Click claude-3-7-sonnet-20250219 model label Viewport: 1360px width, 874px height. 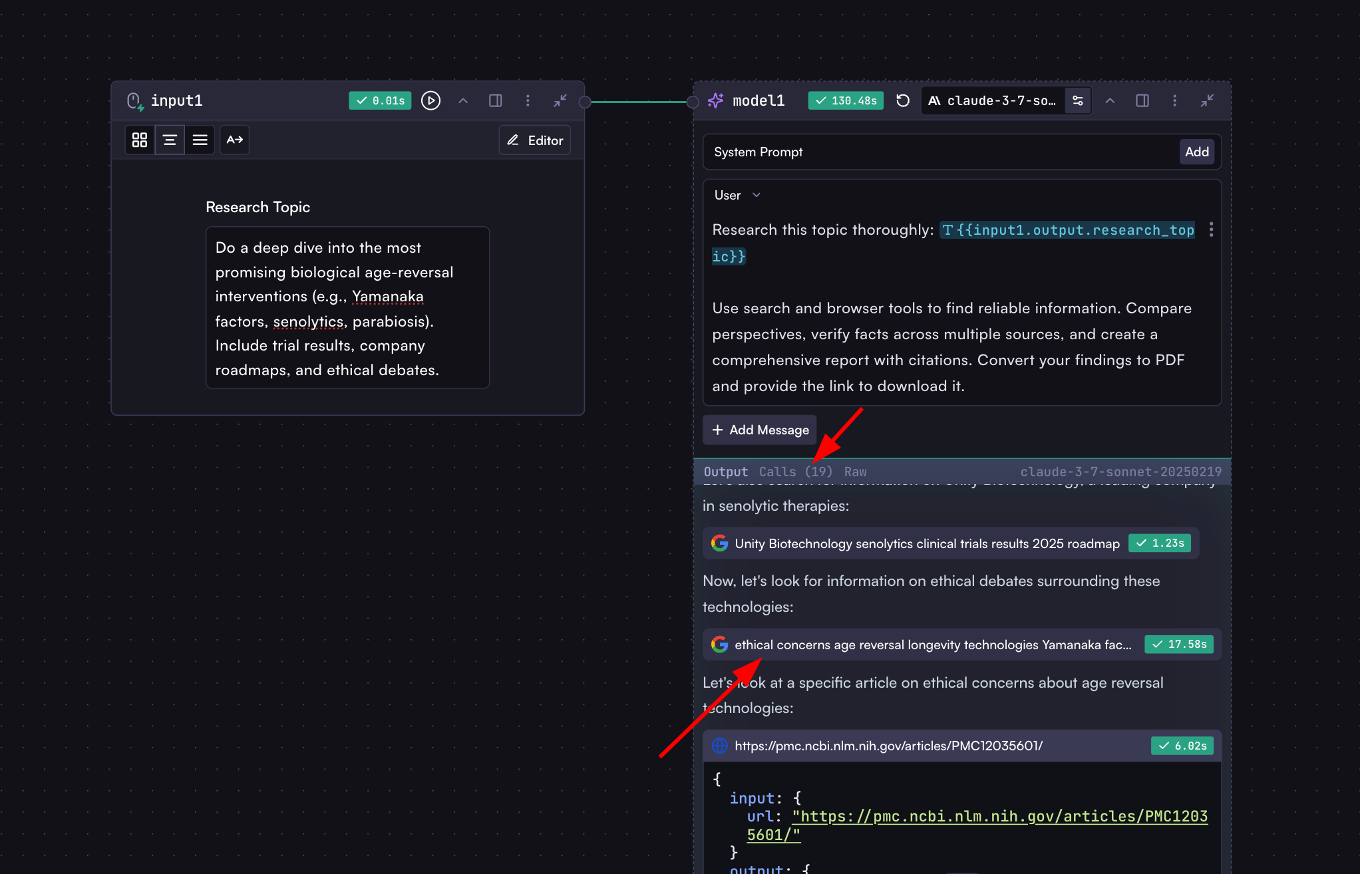(1121, 472)
